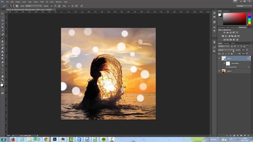The height and width of the screenshot is (142, 253).
Task: Toggle lock position for the layer
Action: coord(229,54)
